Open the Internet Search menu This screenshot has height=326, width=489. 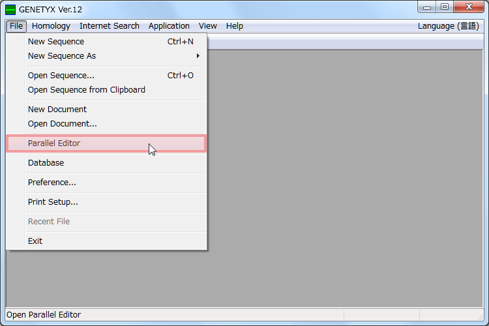[109, 26]
